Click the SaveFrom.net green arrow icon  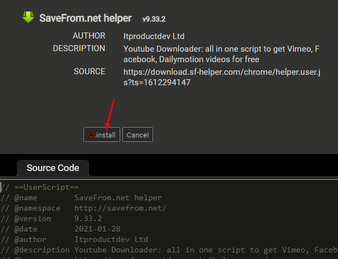[28, 17]
